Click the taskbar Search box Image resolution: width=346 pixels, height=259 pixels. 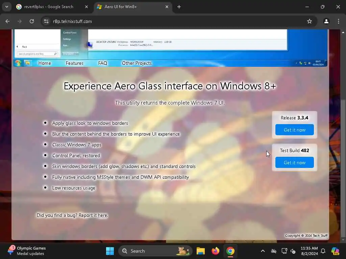155,251
